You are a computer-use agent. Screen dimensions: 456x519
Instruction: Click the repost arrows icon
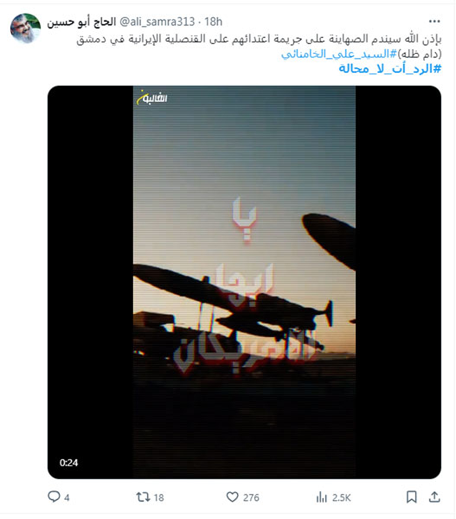tap(143, 497)
